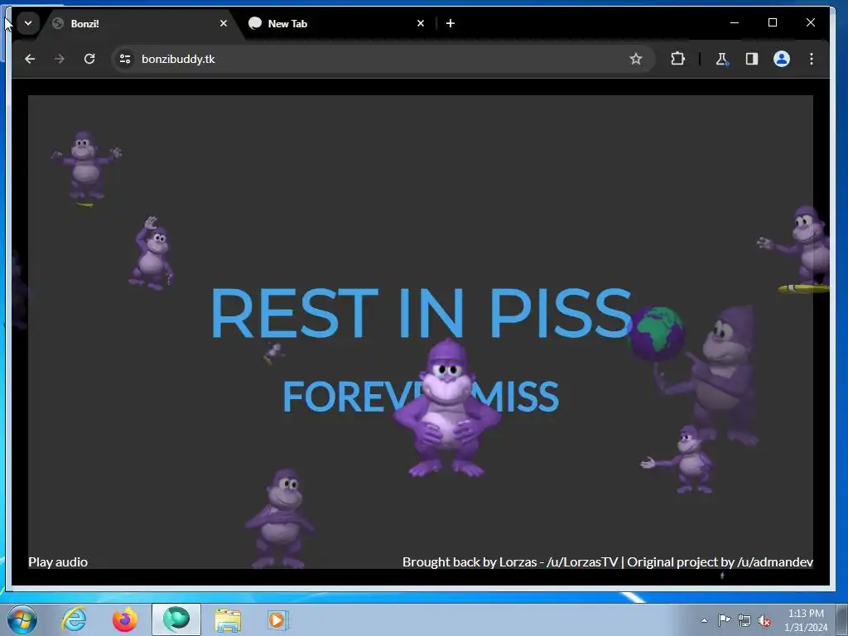The width and height of the screenshot is (848, 636).
Task: Open Chrome Labs flask icon
Action: 721,59
